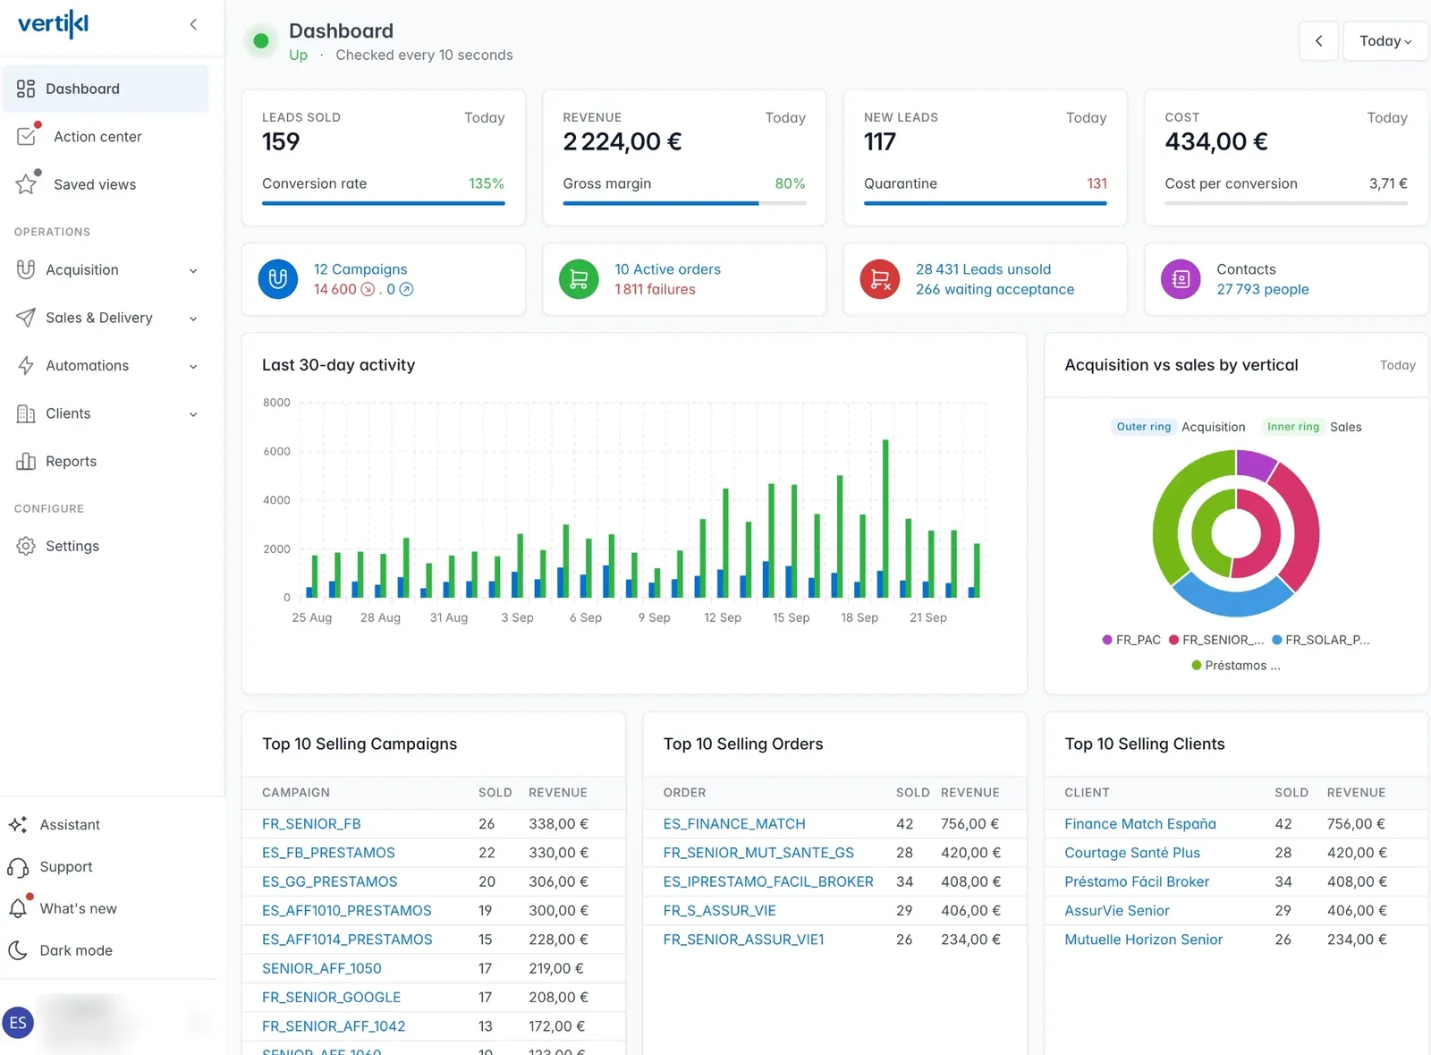This screenshot has height=1055, width=1431.
Task: Click the green Up status indicator dot
Action: tap(261, 41)
